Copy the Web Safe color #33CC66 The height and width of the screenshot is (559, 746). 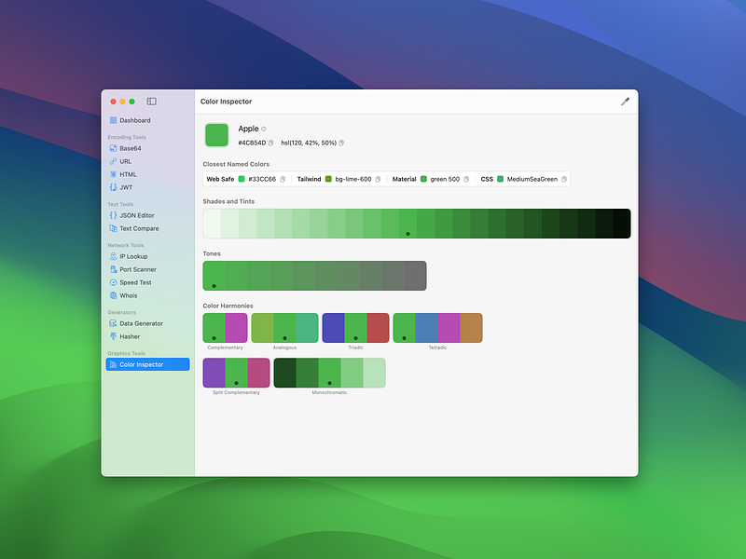pyautogui.click(x=283, y=179)
